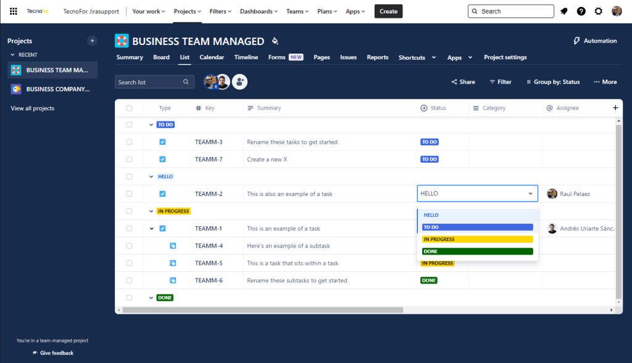Toggle the select-all checkbox in header
632x363 pixels.
(x=129, y=108)
